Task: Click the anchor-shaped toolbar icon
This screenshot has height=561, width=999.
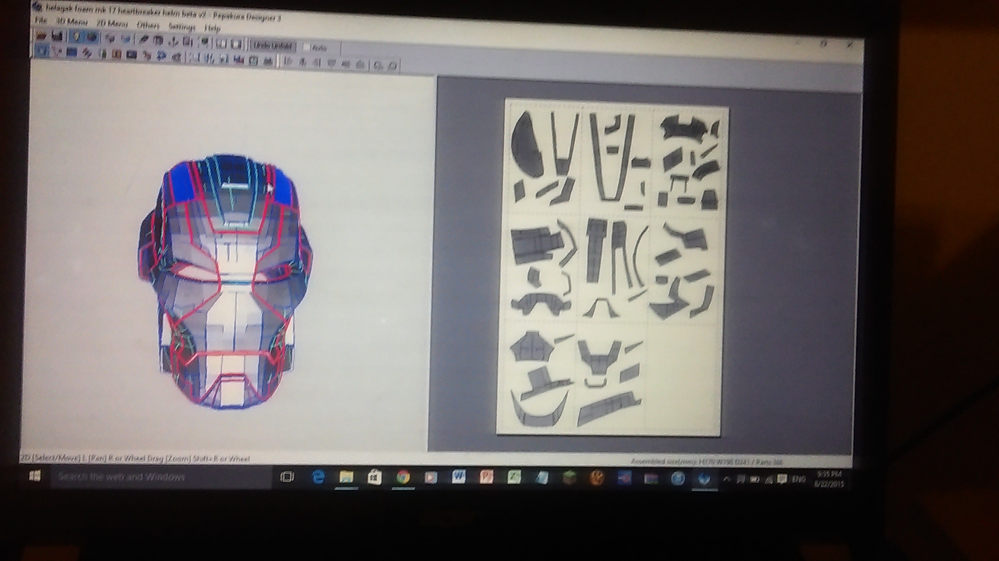Action: click(x=172, y=41)
